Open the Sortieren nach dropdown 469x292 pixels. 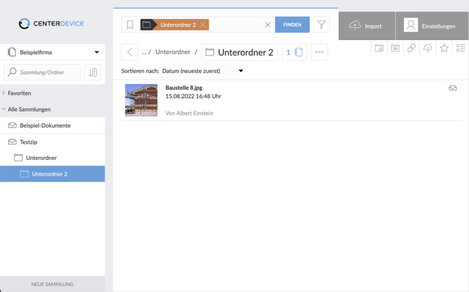click(241, 71)
